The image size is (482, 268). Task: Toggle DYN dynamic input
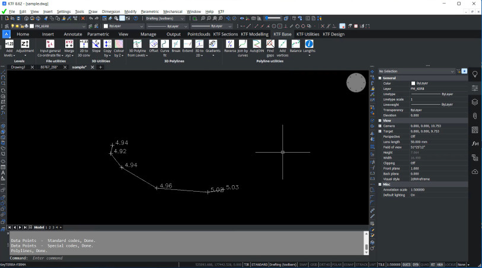416,264
